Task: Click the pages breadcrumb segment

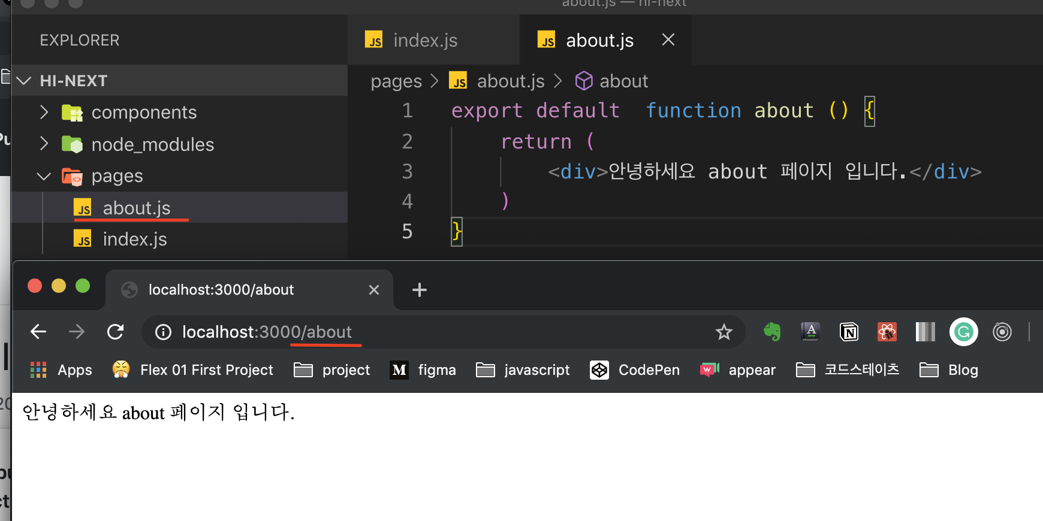Action: 396,81
